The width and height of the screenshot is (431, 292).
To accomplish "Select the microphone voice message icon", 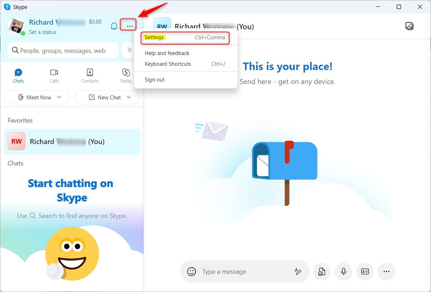I will pyautogui.click(x=343, y=272).
